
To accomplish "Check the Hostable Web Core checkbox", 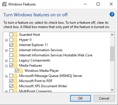I will click(11, 55).
